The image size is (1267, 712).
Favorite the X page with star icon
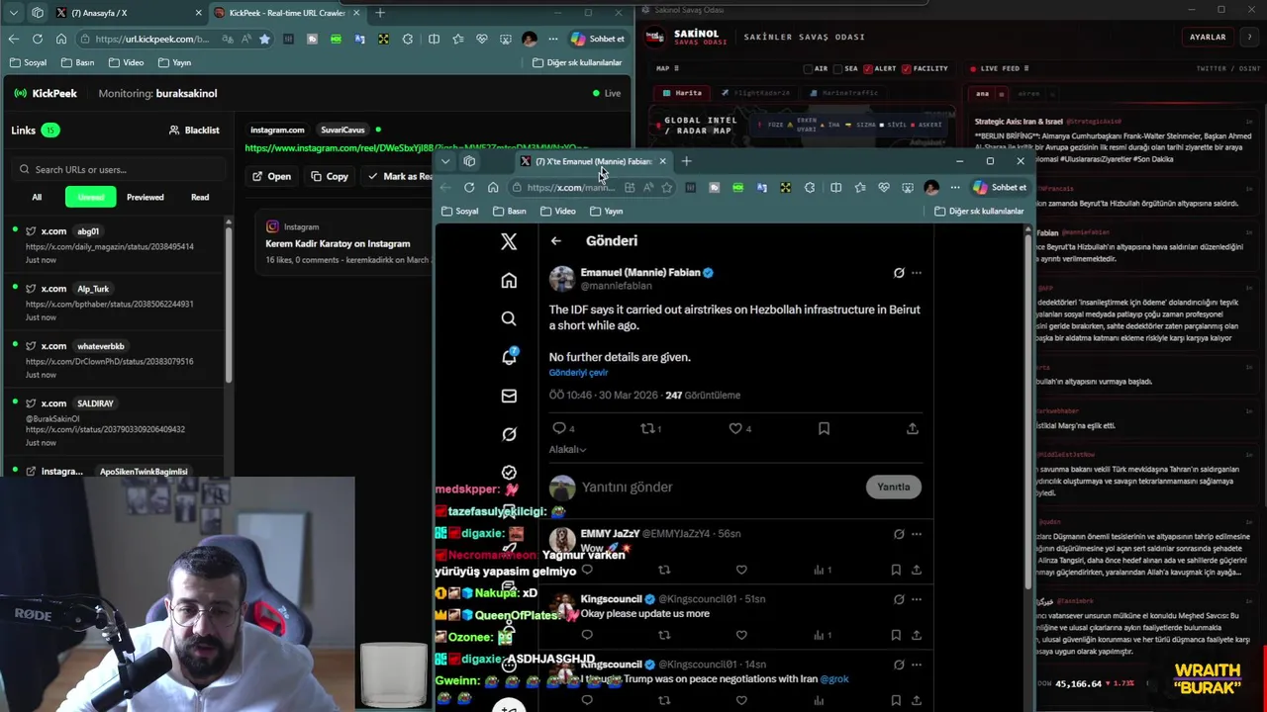click(x=667, y=188)
